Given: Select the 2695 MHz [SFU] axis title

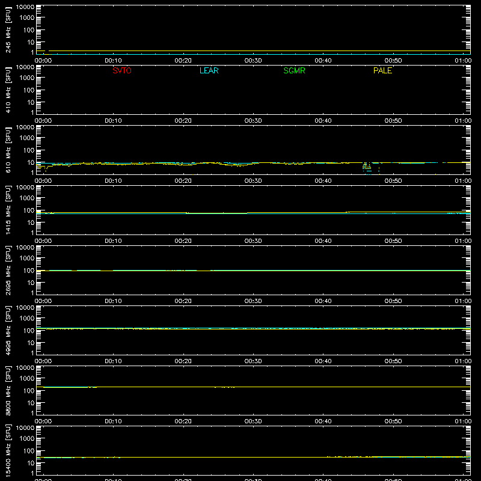Looking at the screenshot, I should tap(8, 270).
